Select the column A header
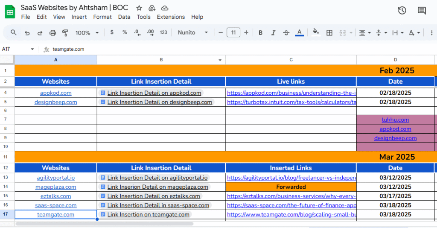437x228 pixels. 56,60
